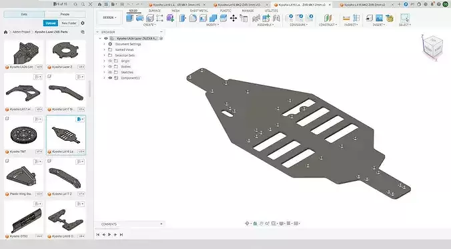Click the Upload button
The image size is (451, 249).
click(x=51, y=23)
